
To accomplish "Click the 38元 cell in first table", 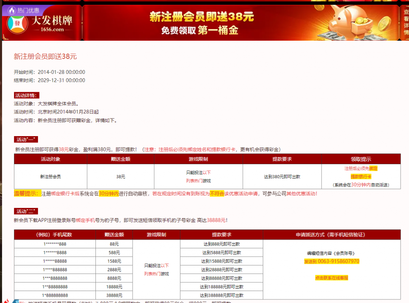I will click(121, 176).
